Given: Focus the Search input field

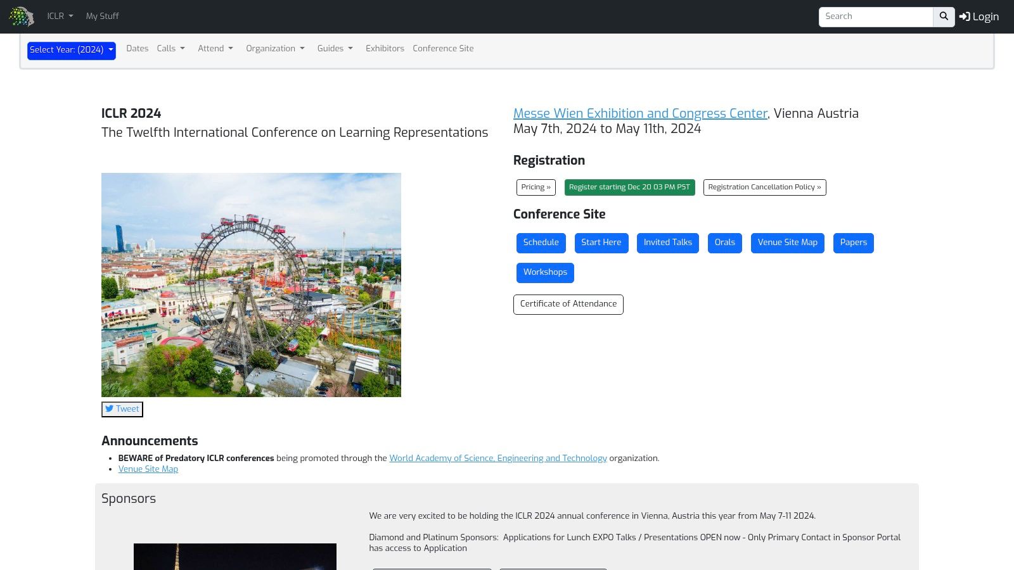Looking at the screenshot, I should [875, 17].
